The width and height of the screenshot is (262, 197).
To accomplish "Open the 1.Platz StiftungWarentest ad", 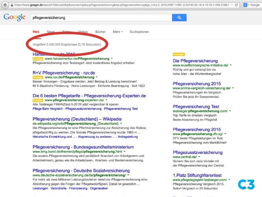I will (x=197, y=175).
